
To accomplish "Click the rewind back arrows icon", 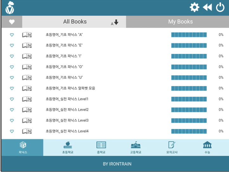I will (207, 7).
